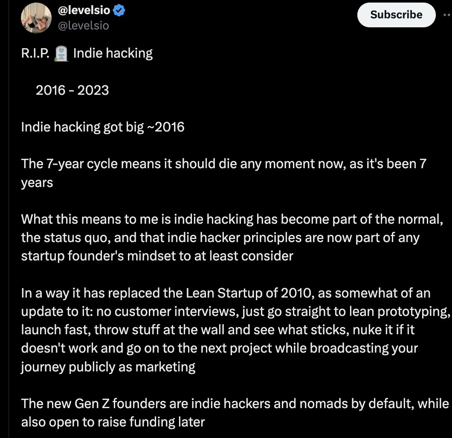Screen dimensions: 452x438
Task: Click the "startup founder's mindset" line
Action: point(157,256)
